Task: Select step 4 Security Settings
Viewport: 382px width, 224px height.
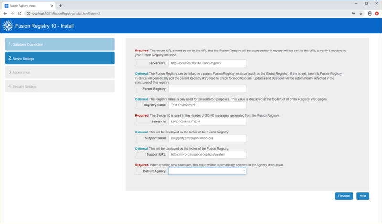Action: click(60, 86)
